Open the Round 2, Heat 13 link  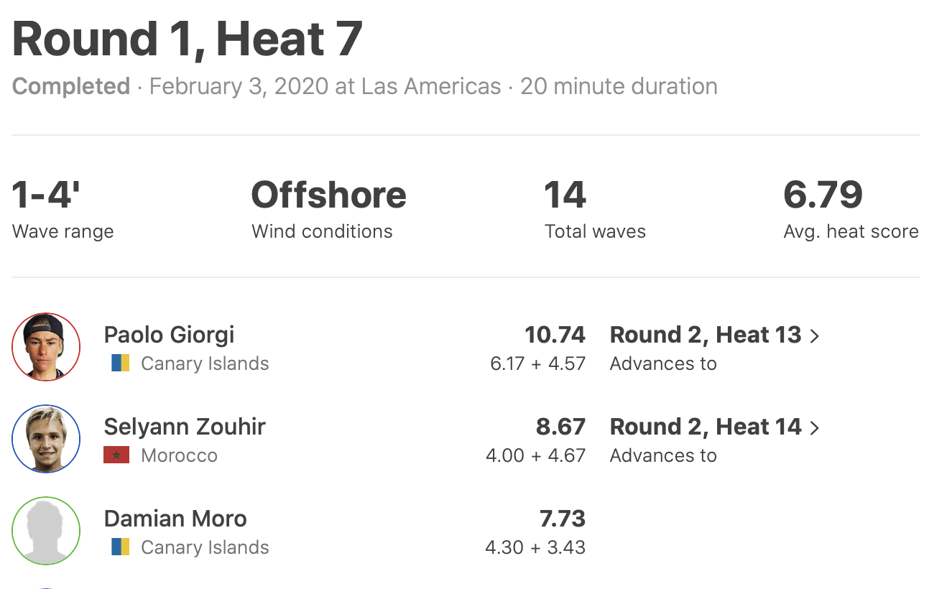[x=705, y=335]
